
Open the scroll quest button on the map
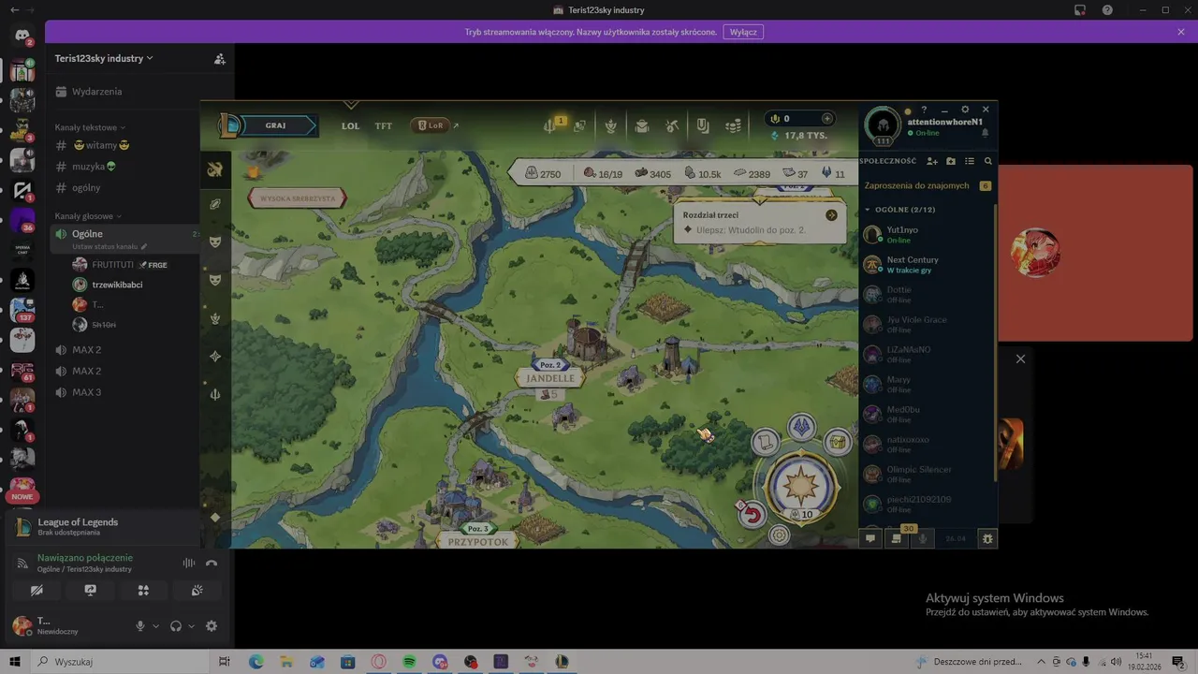pos(766,442)
